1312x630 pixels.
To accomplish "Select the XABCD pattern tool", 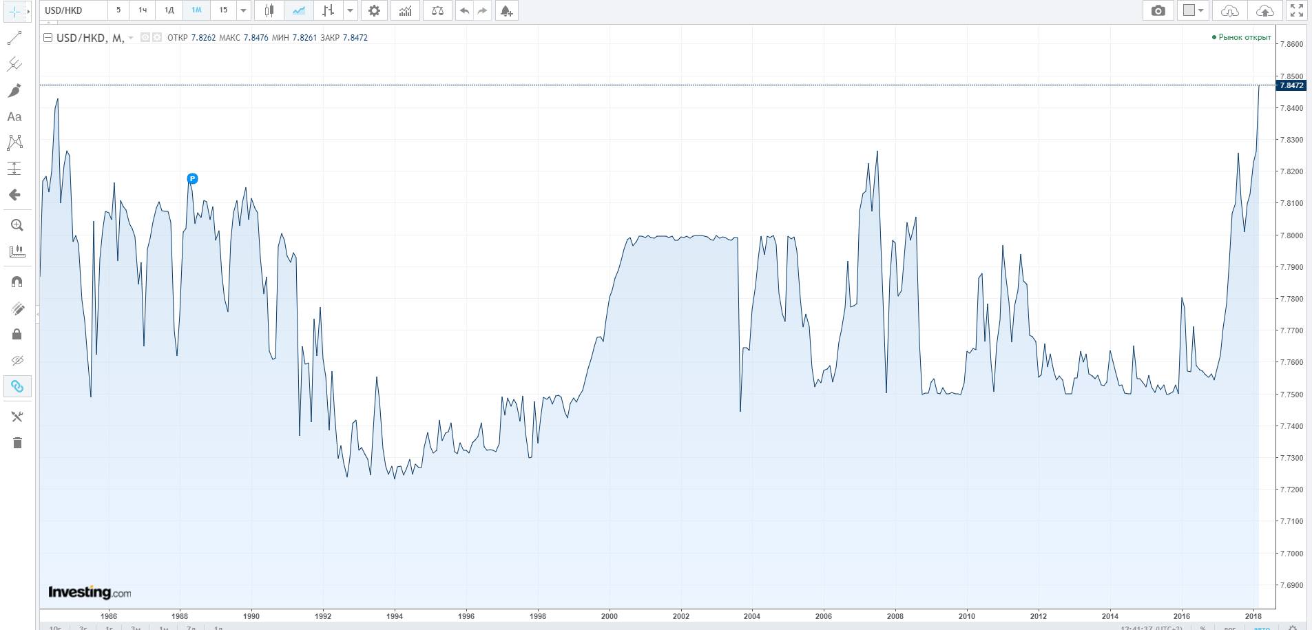I will point(14,143).
